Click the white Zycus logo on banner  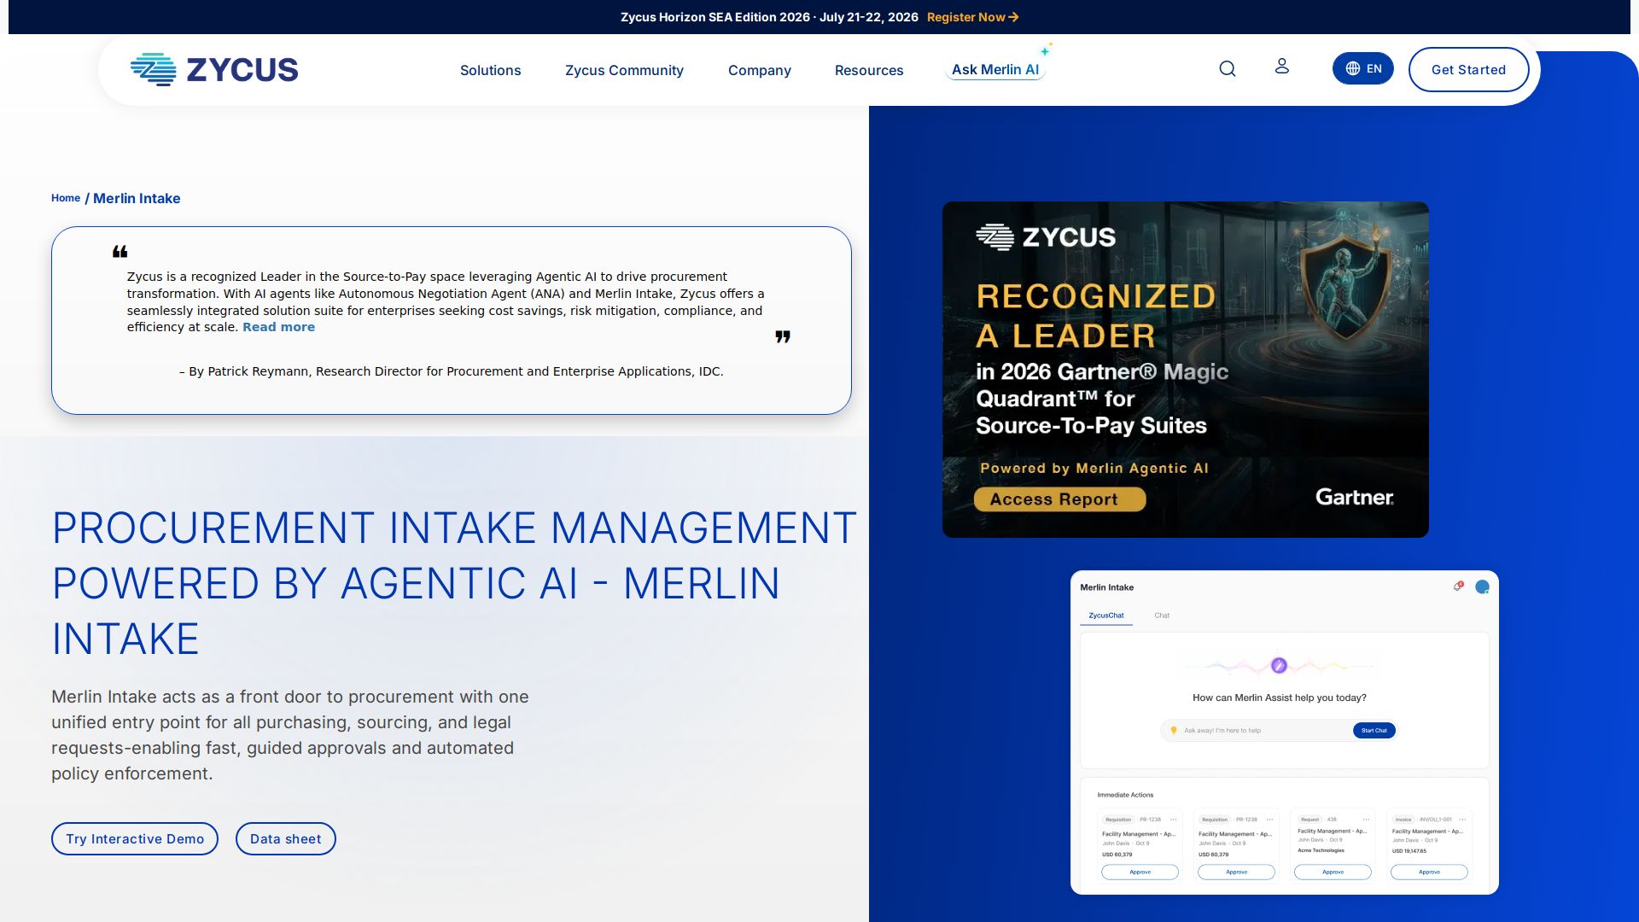point(1046,236)
